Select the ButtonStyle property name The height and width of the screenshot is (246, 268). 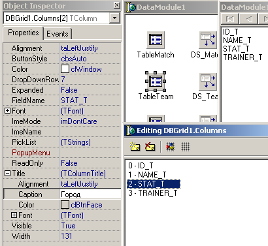click(29, 59)
